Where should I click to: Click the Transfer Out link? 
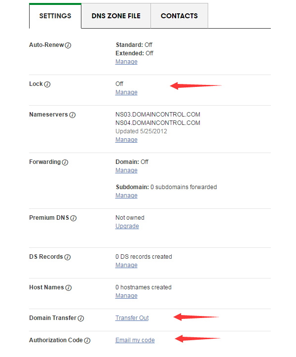(x=132, y=318)
